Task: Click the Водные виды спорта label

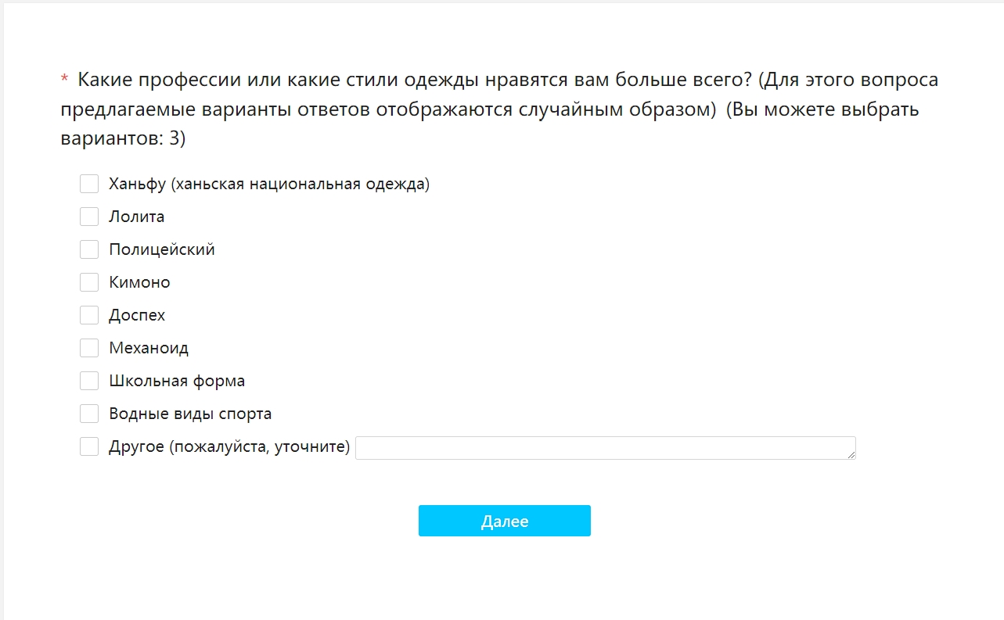Action: pos(190,414)
